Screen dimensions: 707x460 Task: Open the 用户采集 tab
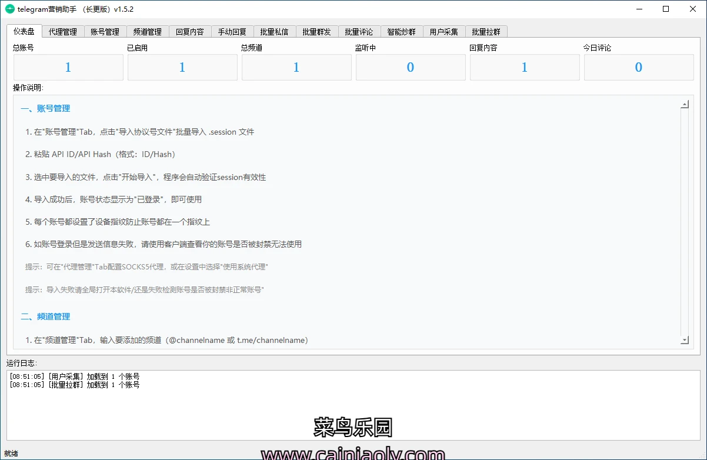pos(444,32)
